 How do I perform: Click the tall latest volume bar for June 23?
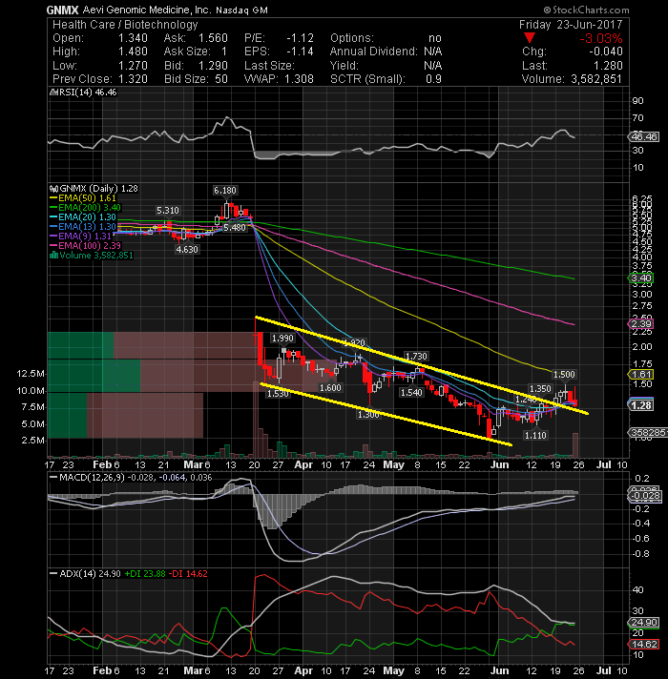click(x=575, y=444)
